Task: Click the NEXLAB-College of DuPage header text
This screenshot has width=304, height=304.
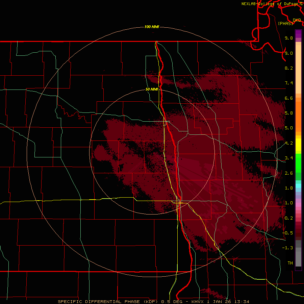Action: click(270, 4)
